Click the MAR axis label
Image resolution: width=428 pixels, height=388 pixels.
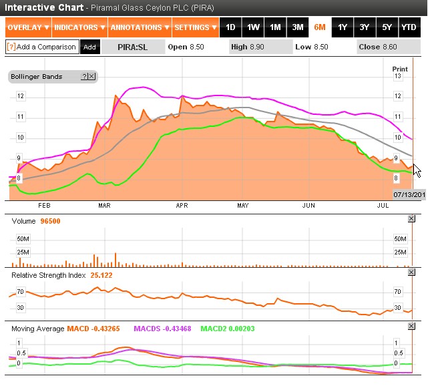click(104, 206)
